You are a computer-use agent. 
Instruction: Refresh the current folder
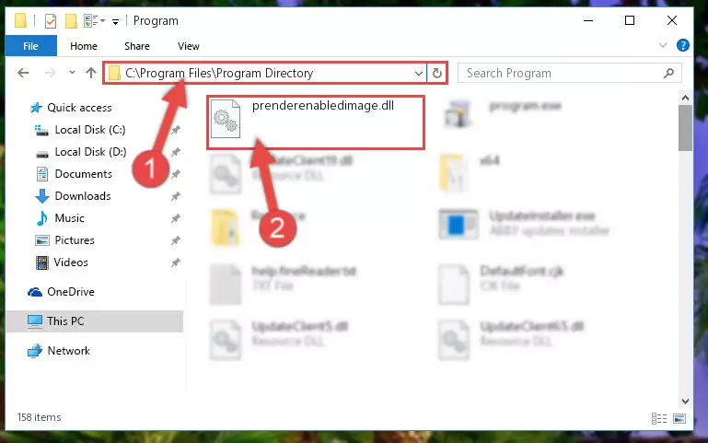436,73
